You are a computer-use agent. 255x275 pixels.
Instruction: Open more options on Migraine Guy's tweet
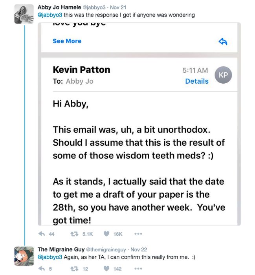coord(138,269)
